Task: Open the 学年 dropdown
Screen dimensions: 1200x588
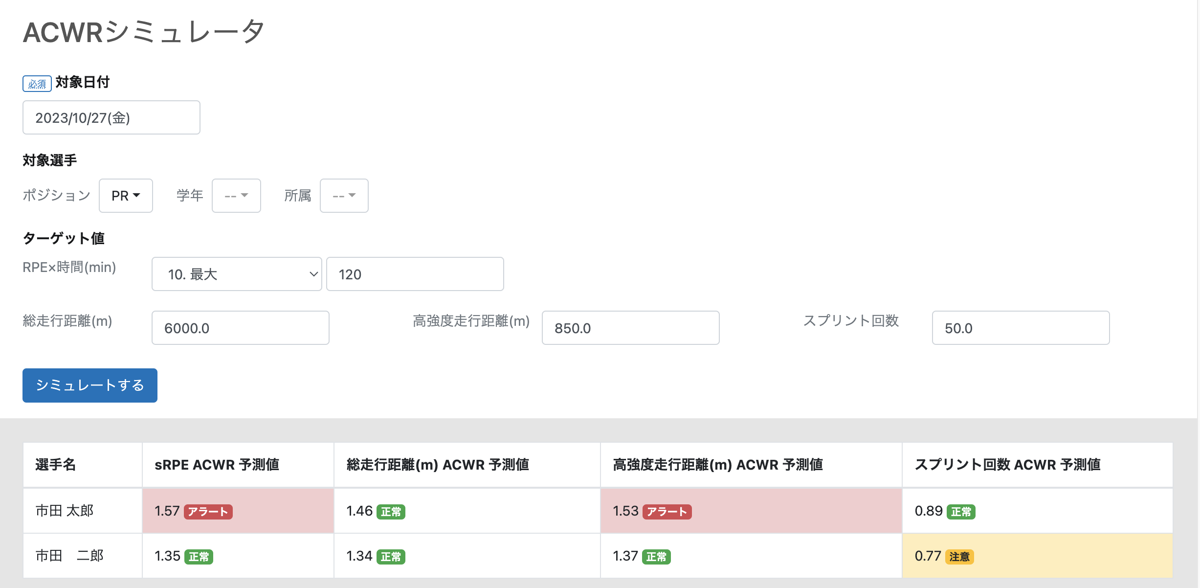Action: tap(236, 196)
